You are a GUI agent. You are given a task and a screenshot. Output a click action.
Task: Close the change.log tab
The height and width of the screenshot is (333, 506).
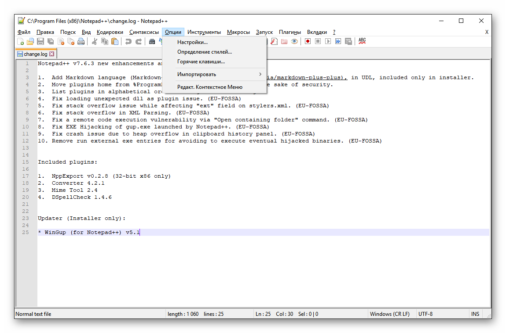pos(52,54)
